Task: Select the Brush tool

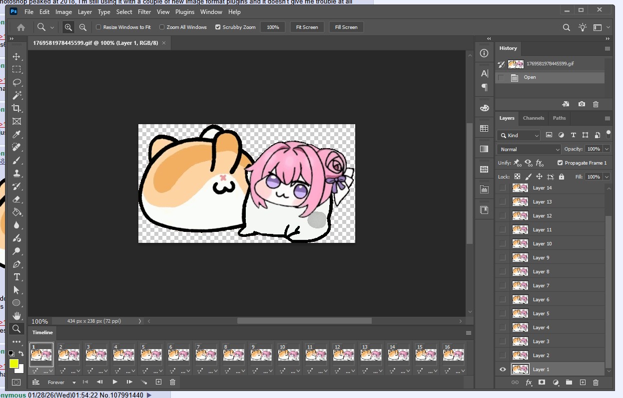Action: point(16,161)
